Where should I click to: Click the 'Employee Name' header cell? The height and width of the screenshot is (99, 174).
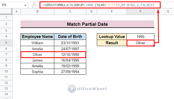tap(37, 37)
